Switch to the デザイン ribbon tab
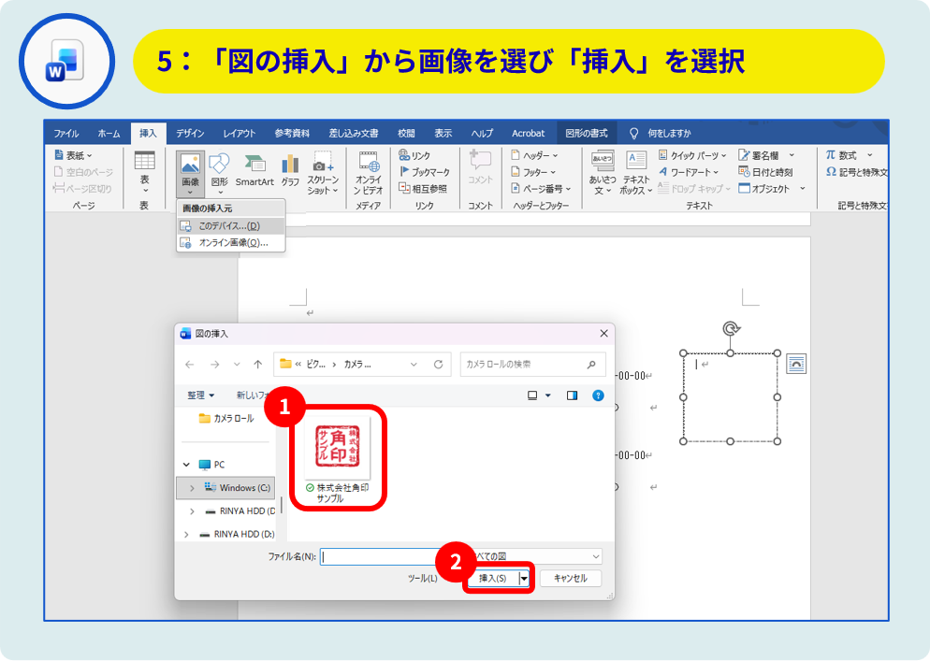This screenshot has width=930, height=661. (x=190, y=133)
